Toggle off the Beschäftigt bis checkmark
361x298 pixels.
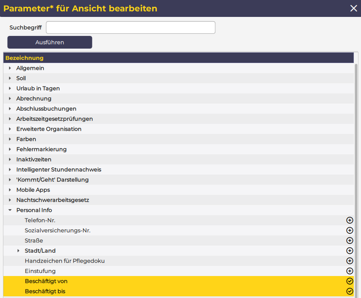pyautogui.click(x=350, y=292)
